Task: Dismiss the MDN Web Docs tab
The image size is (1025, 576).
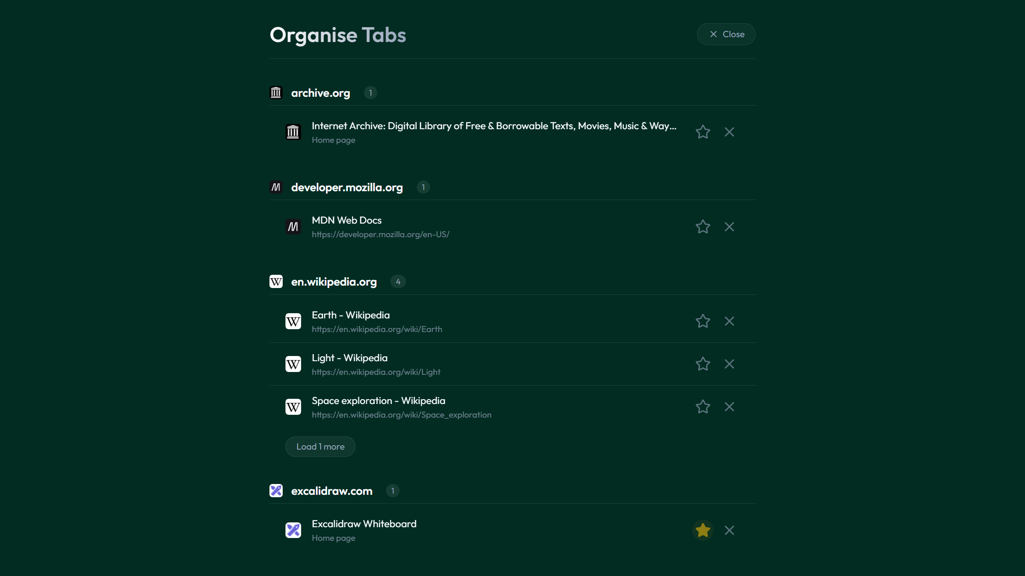Action: tap(729, 226)
